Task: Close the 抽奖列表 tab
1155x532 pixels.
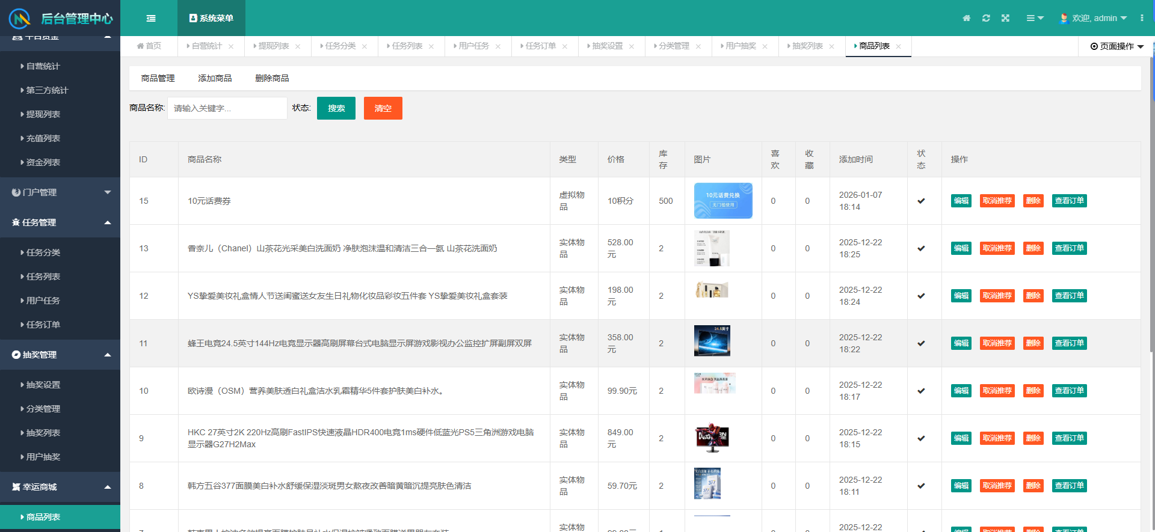Action: 831,46
